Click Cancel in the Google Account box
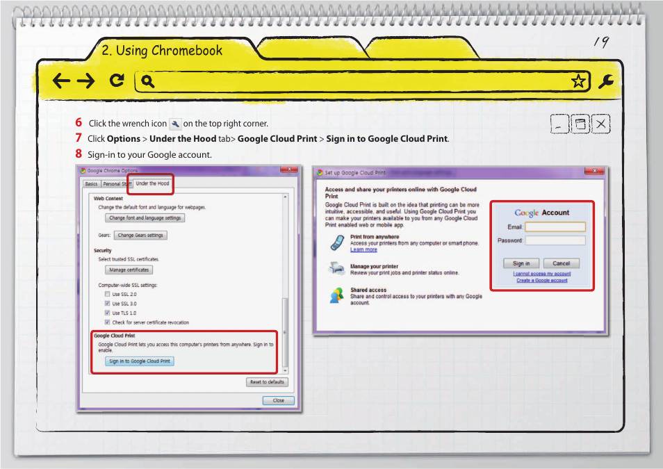663x469 pixels. (x=561, y=263)
